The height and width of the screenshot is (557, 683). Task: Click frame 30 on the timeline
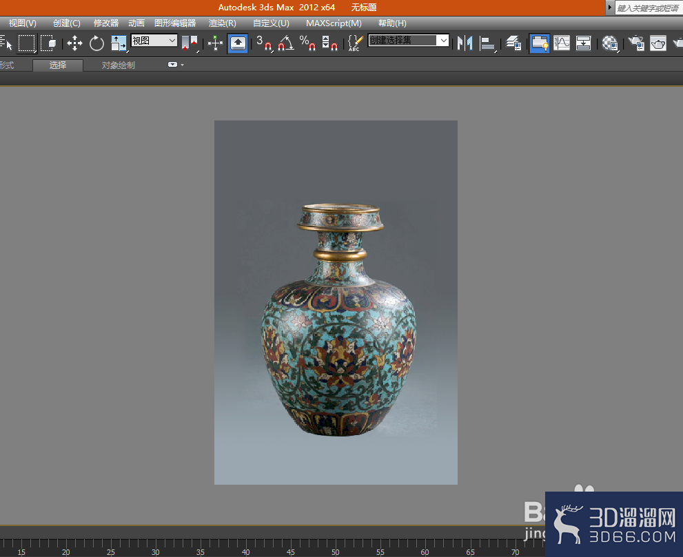(156, 551)
